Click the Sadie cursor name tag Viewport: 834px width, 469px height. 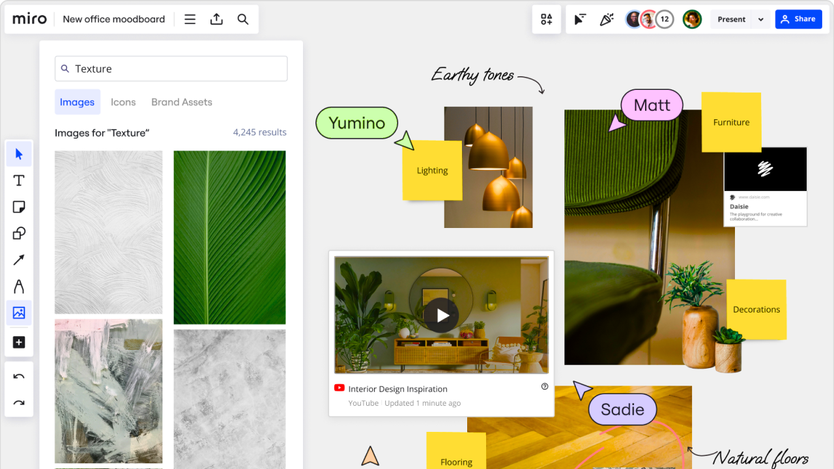pos(622,409)
